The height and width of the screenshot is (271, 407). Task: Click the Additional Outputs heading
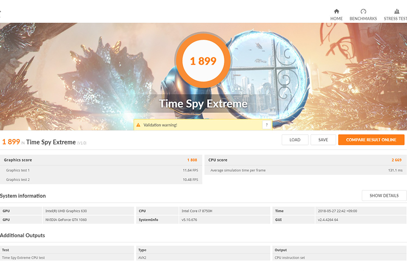(23, 235)
